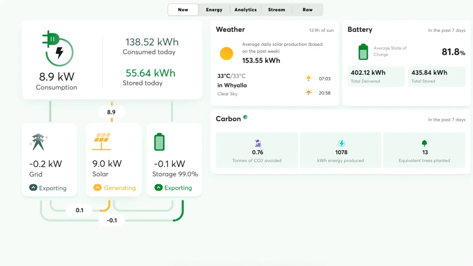
Task: Click the Storage 99.0% label
Action: (175, 174)
